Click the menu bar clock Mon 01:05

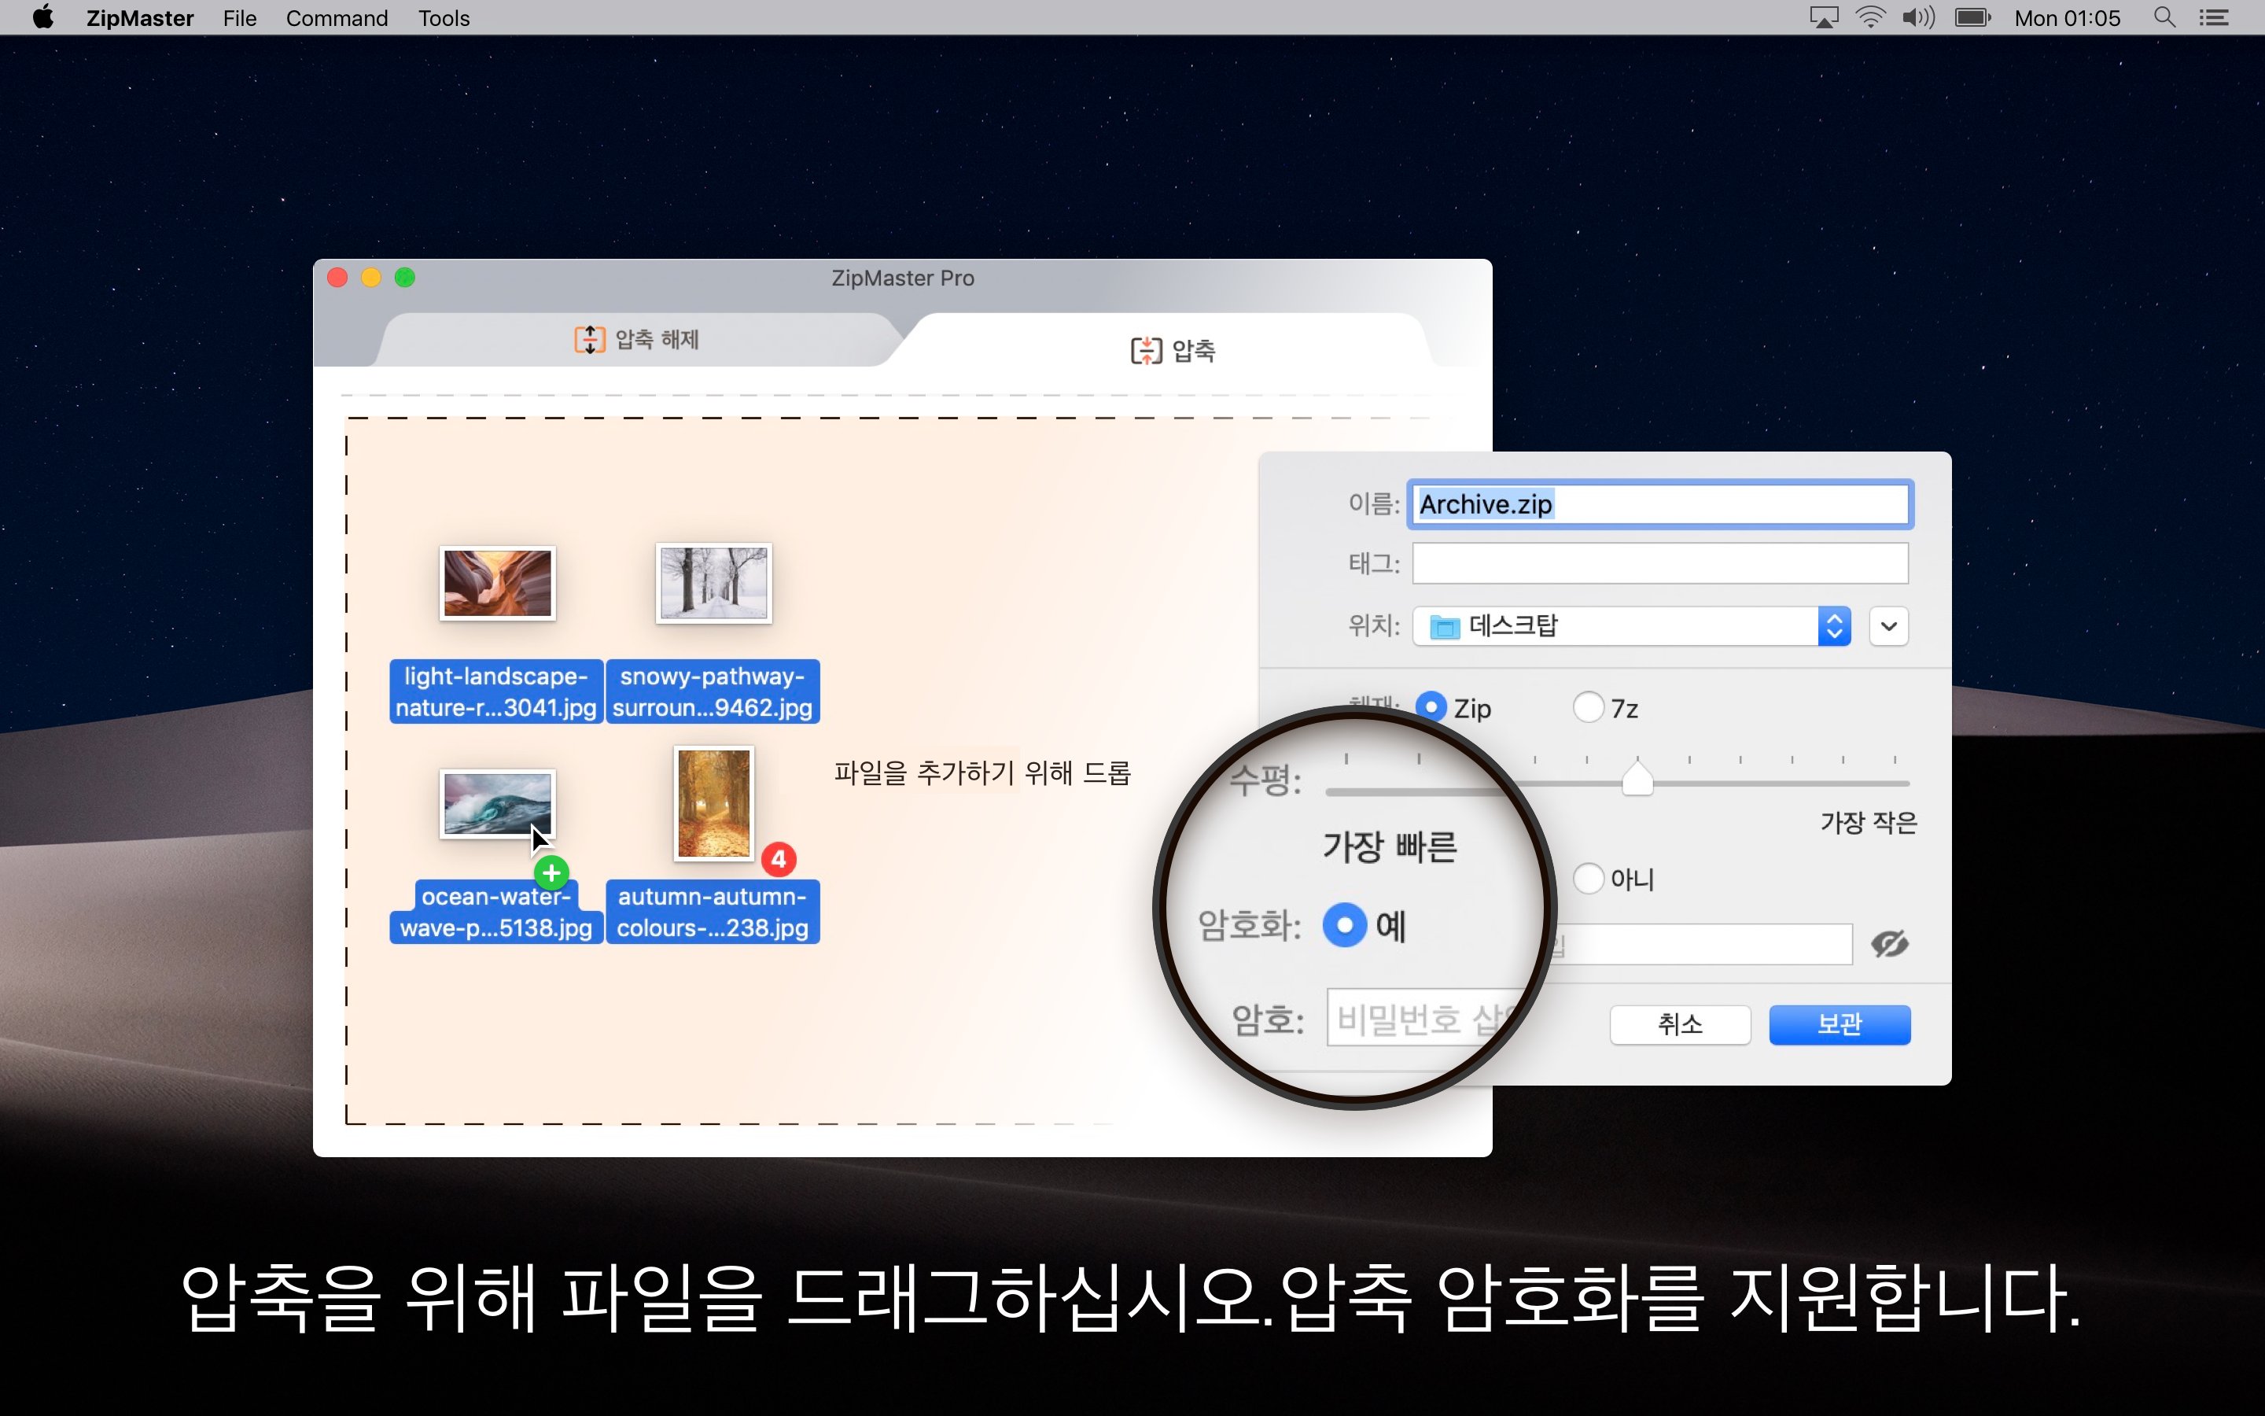[x=2067, y=18]
